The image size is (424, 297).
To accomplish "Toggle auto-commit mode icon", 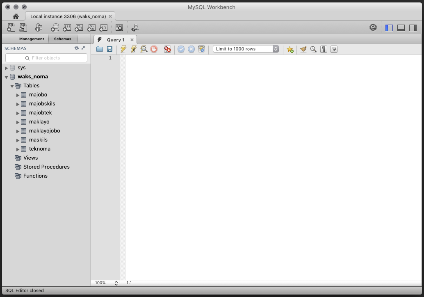I will point(201,49).
